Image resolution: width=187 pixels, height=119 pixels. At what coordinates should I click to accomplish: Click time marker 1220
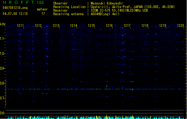(x=180, y=26)
